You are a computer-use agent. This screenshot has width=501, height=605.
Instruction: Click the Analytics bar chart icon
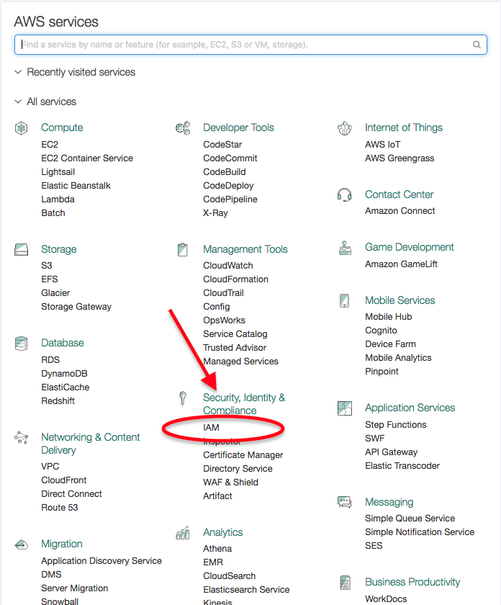tap(183, 532)
